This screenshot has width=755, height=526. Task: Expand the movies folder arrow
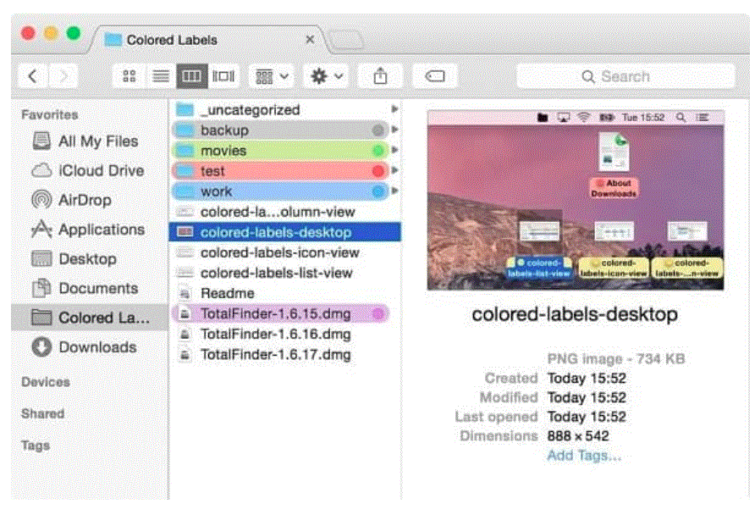click(x=394, y=150)
